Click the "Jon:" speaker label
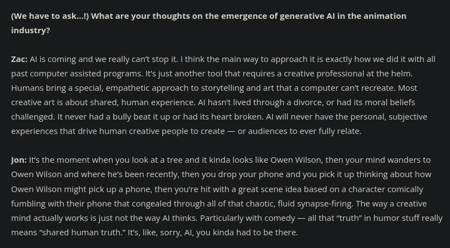450x248 pixels. pos(19,160)
